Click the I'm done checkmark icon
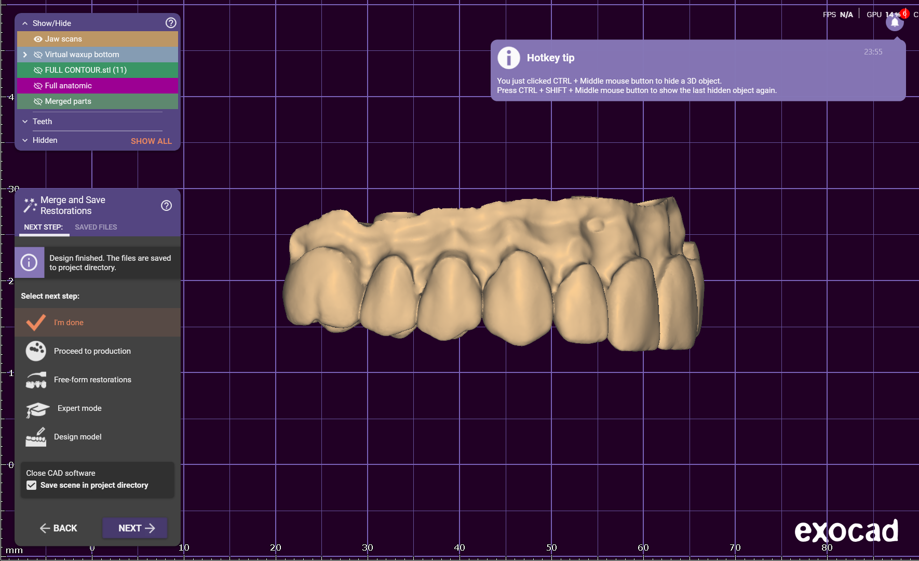This screenshot has height=561, width=919. (x=36, y=323)
